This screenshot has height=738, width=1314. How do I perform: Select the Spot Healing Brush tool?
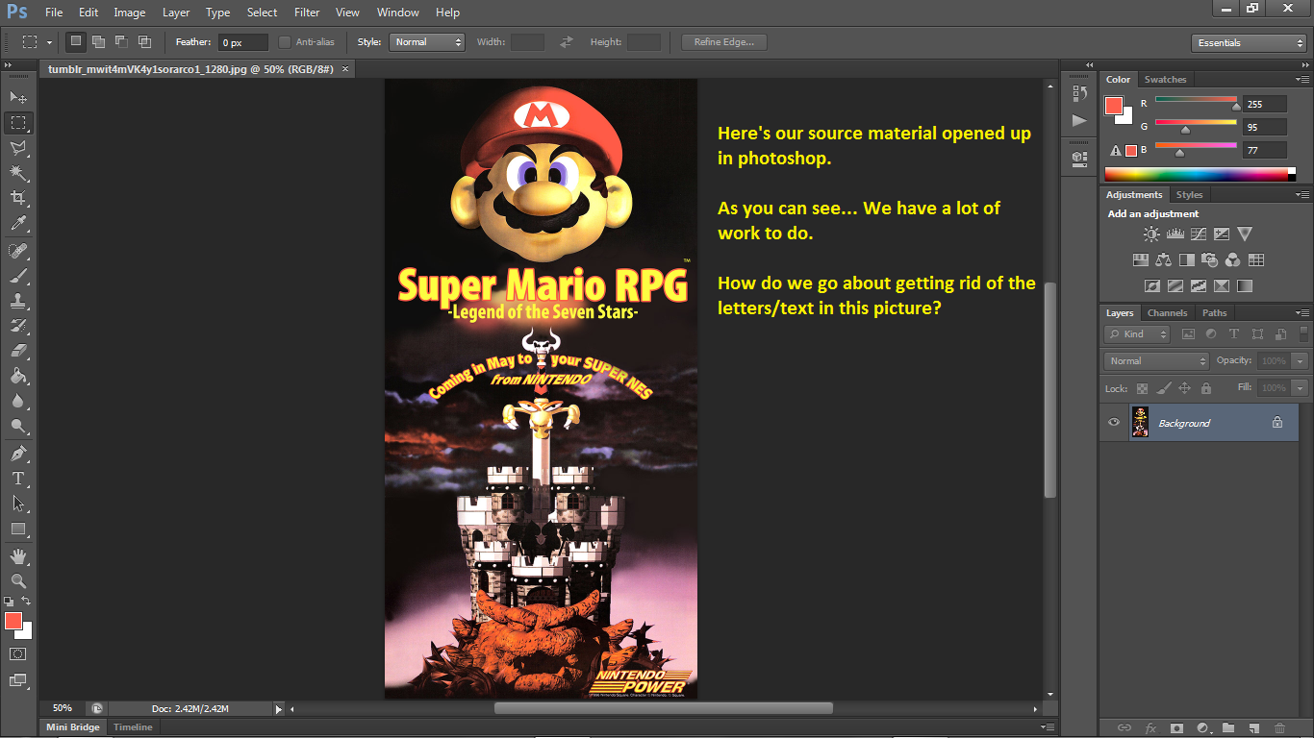(18, 251)
